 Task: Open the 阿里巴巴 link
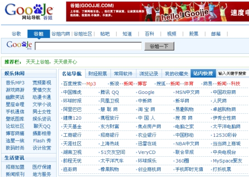pyautogui.click(x=72, y=109)
